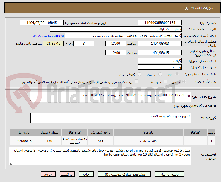Click the شرح کلی نیاز description textarea
Image resolution: width=221 pixels, height=182 pixels.
[x=110, y=97]
